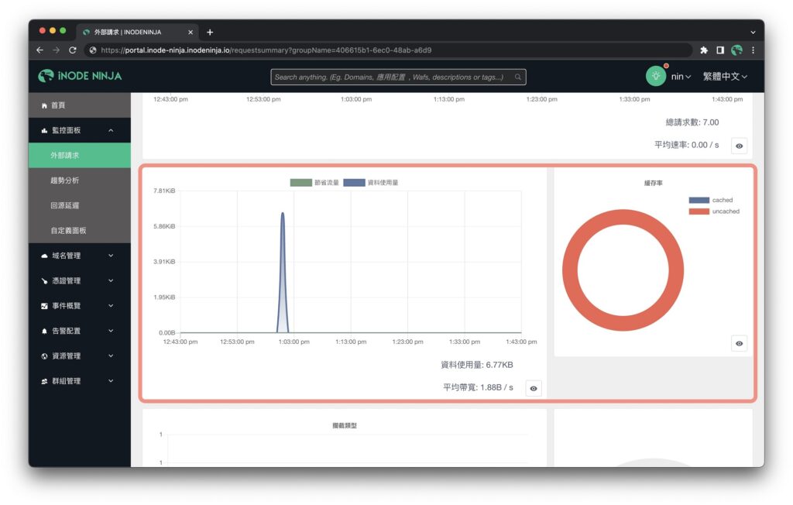
Task: Click the Search anything input field
Action: click(x=398, y=77)
